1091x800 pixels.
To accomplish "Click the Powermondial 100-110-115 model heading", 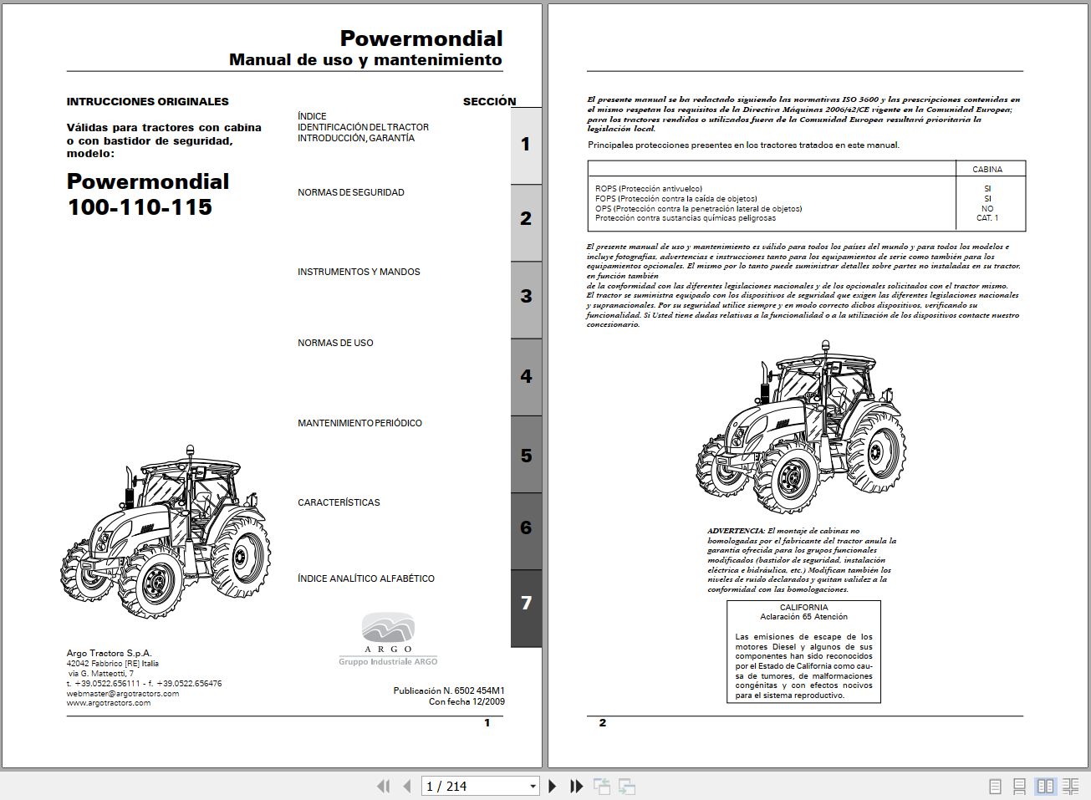I will pos(148,194).
